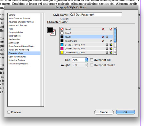Toggle the Preview checkbox

9,112
